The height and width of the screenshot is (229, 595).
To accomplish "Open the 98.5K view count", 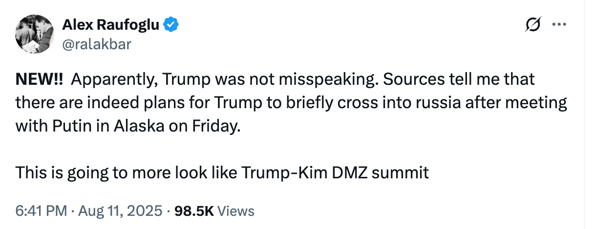I will click(194, 211).
